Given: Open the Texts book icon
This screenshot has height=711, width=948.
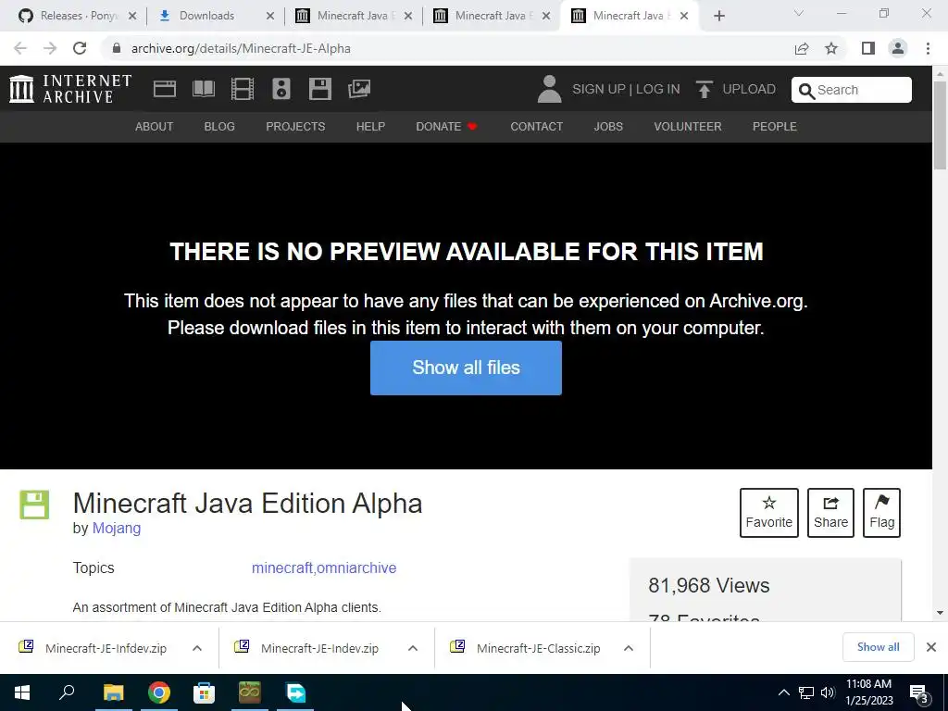Looking at the screenshot, I should (203, 89).
